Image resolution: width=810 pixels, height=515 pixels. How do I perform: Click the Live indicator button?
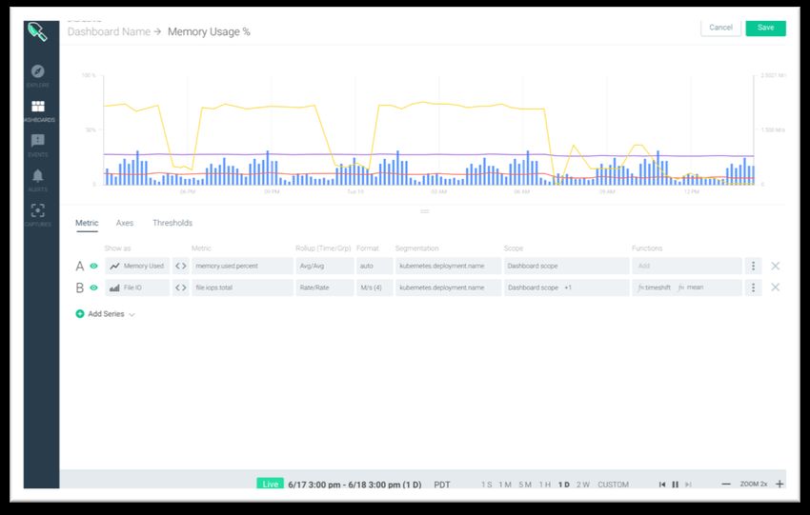pos(271,484)
